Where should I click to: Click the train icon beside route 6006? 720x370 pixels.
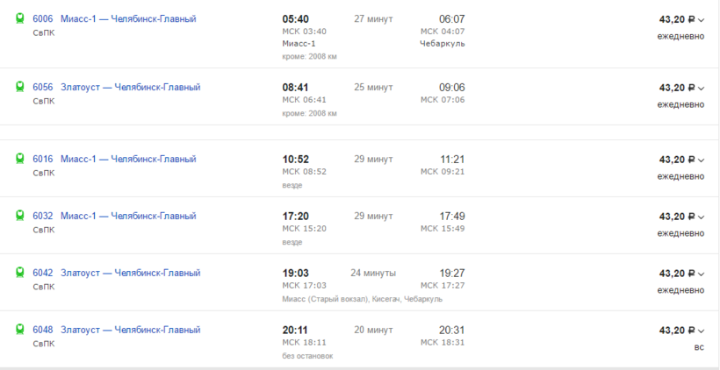[19, 18]
